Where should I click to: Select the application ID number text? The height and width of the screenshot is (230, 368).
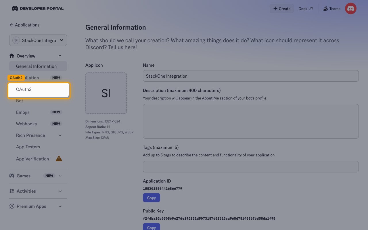point(162,189)
